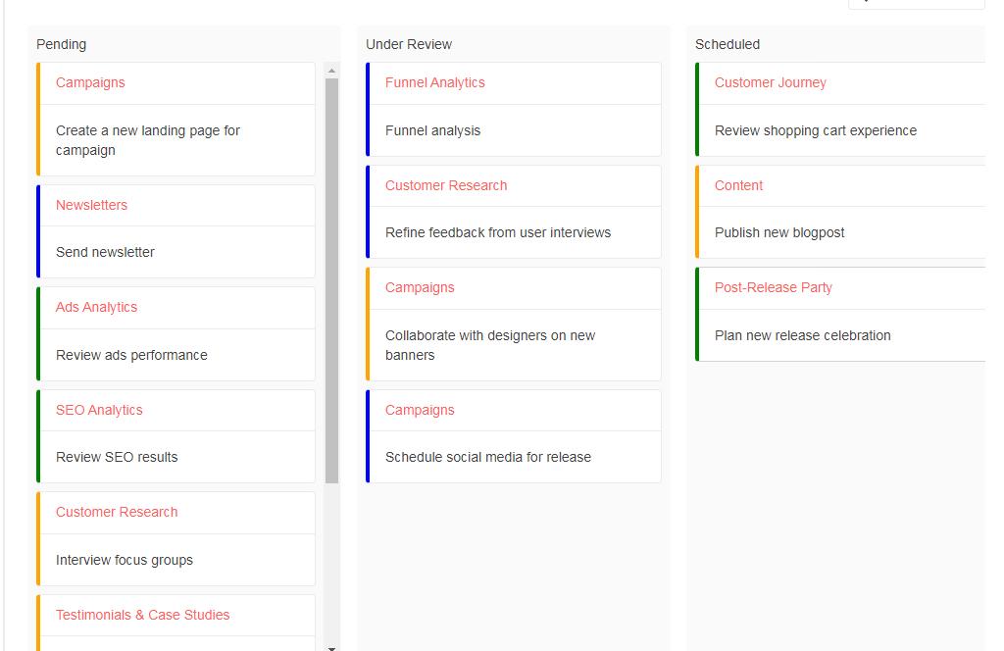Click 'Review SEO results' card body

(x=117, y=457)
